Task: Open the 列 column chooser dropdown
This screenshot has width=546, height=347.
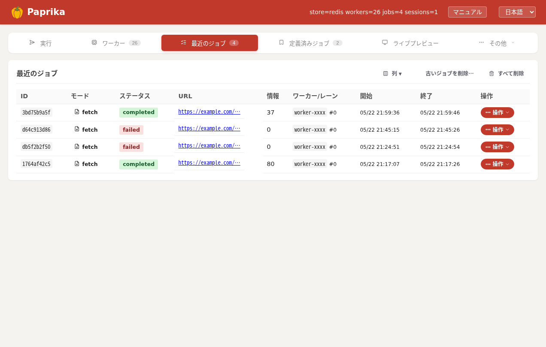Action: click(392, 73)
